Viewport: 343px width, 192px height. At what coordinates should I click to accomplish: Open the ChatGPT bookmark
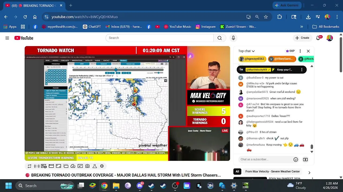92,27
